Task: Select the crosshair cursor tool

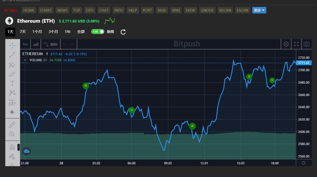Action: click(12, 45)
